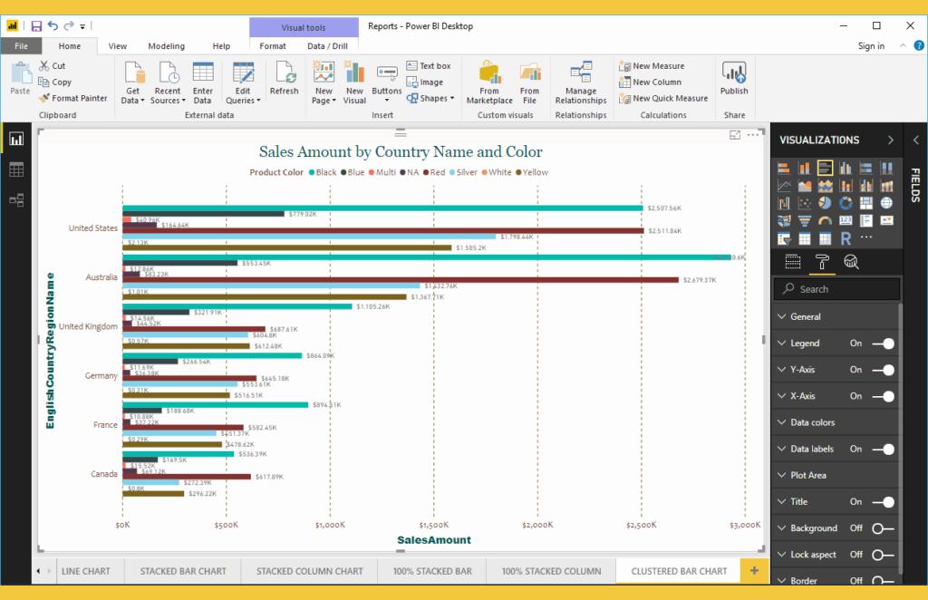Select the Pie chart visualization icon
The image size is (928, 600).
[826, 203]
